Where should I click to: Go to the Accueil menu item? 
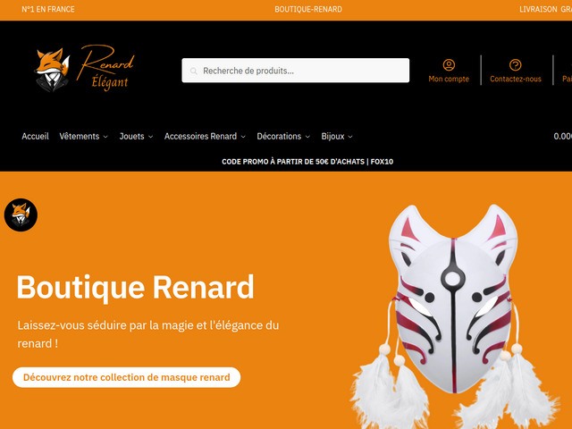click(35, 136)
